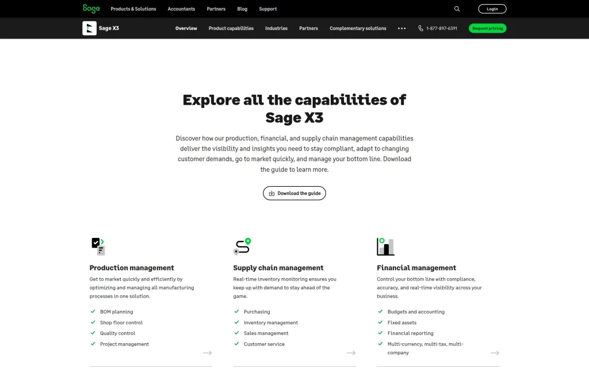The image size is (589, 392).
Task: Click the Production management clipboard icon
Action: 98,245
